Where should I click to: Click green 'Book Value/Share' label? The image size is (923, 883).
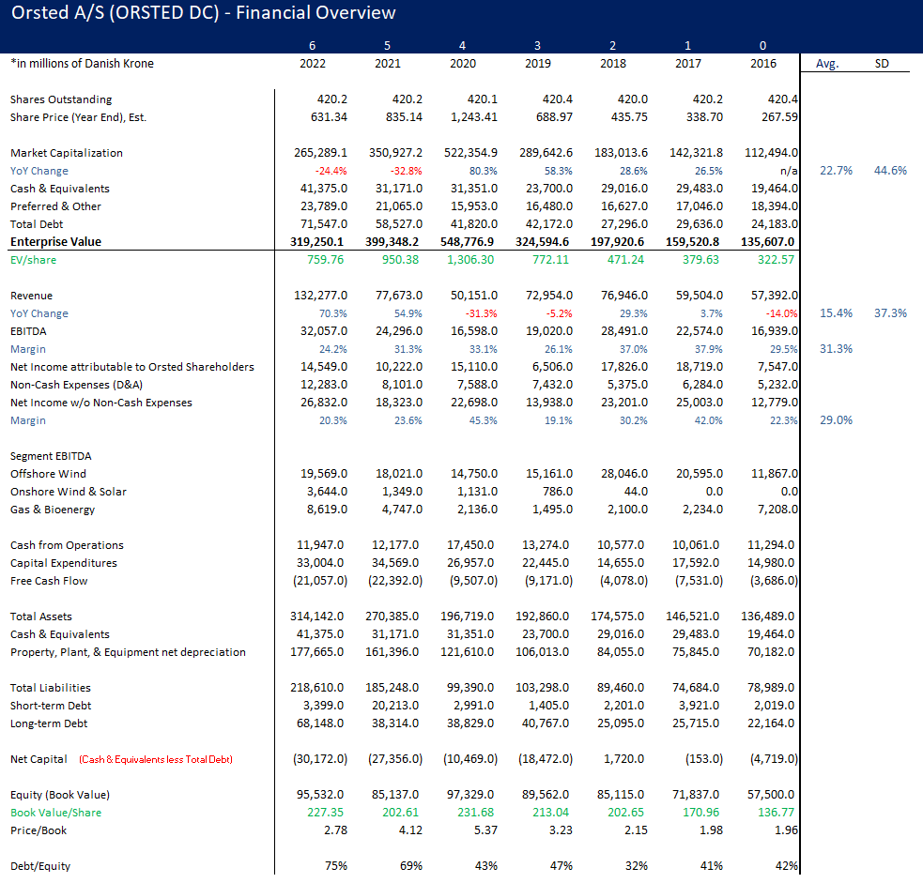click(x=56, y=813)
